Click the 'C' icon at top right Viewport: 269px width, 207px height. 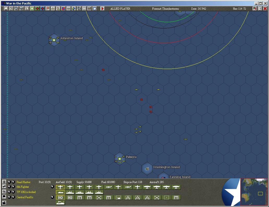coord(260,9)
